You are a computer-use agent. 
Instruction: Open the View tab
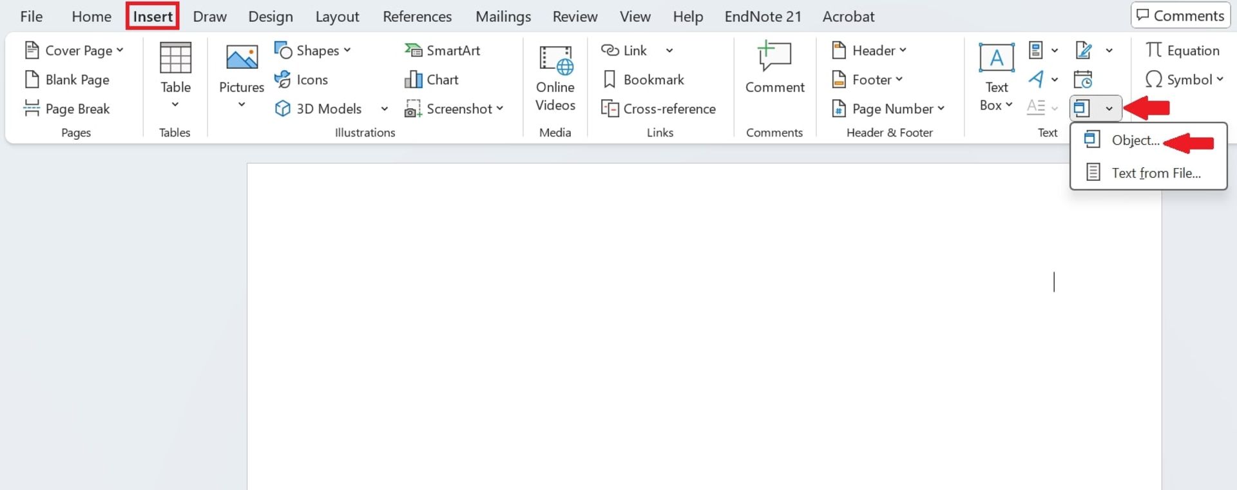click(635, 17)
